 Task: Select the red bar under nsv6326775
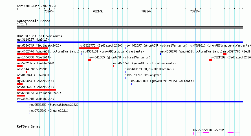(x=89, y=48)
